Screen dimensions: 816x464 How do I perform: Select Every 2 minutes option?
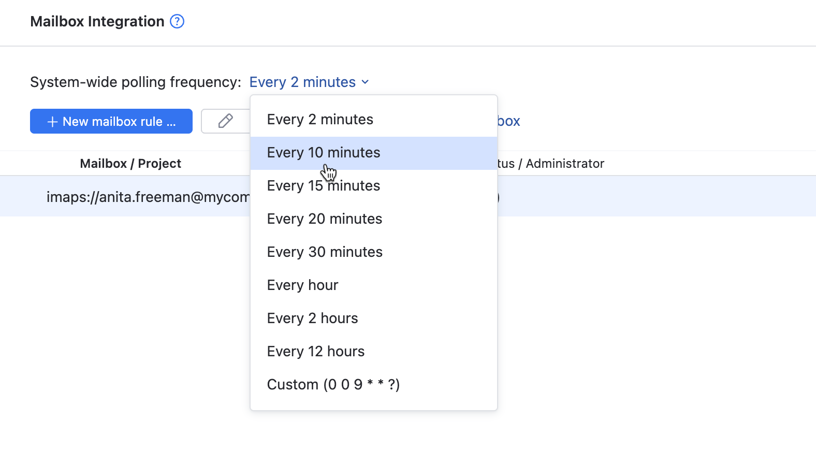click(320, 120)
